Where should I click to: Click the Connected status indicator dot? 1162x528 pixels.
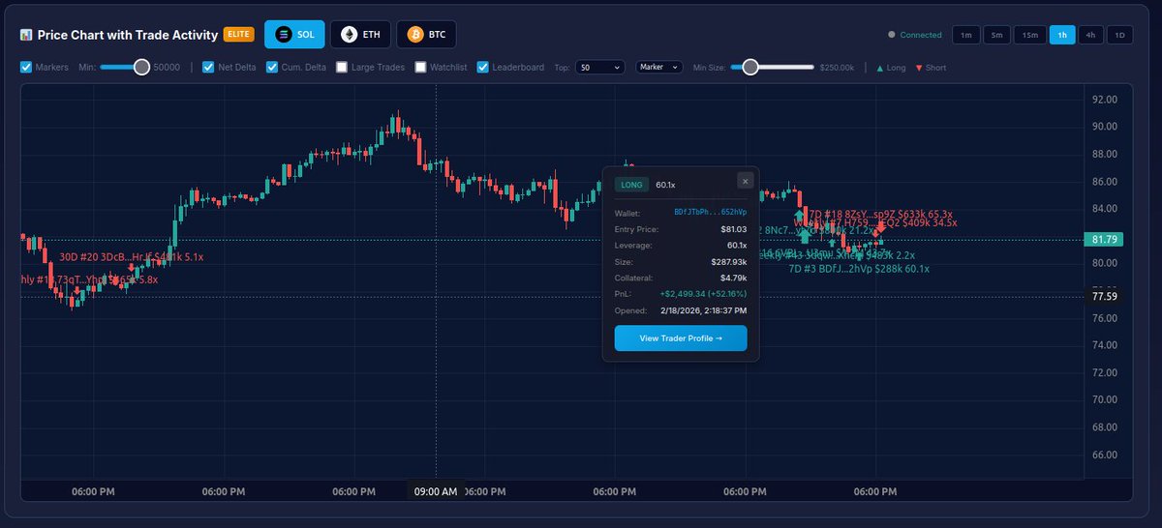(x=891, y=35)
